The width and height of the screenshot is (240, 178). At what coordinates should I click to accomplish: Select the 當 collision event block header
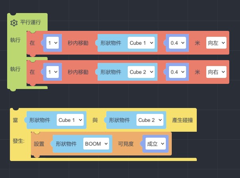(x=15, y=120)
